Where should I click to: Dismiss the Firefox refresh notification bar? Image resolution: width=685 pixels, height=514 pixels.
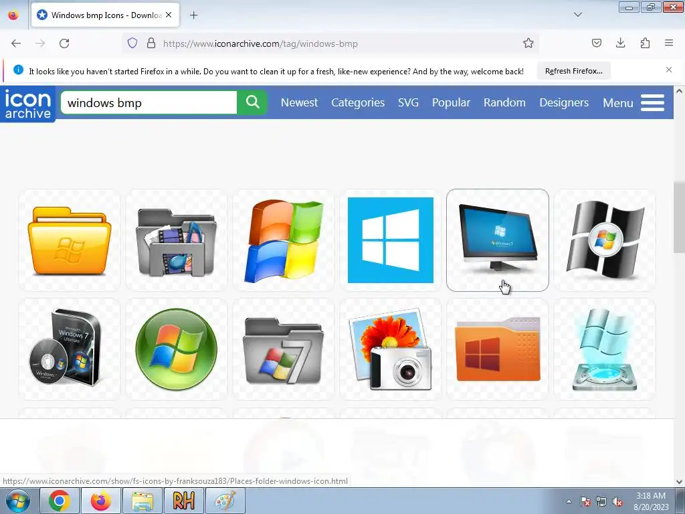pos(669,70)
